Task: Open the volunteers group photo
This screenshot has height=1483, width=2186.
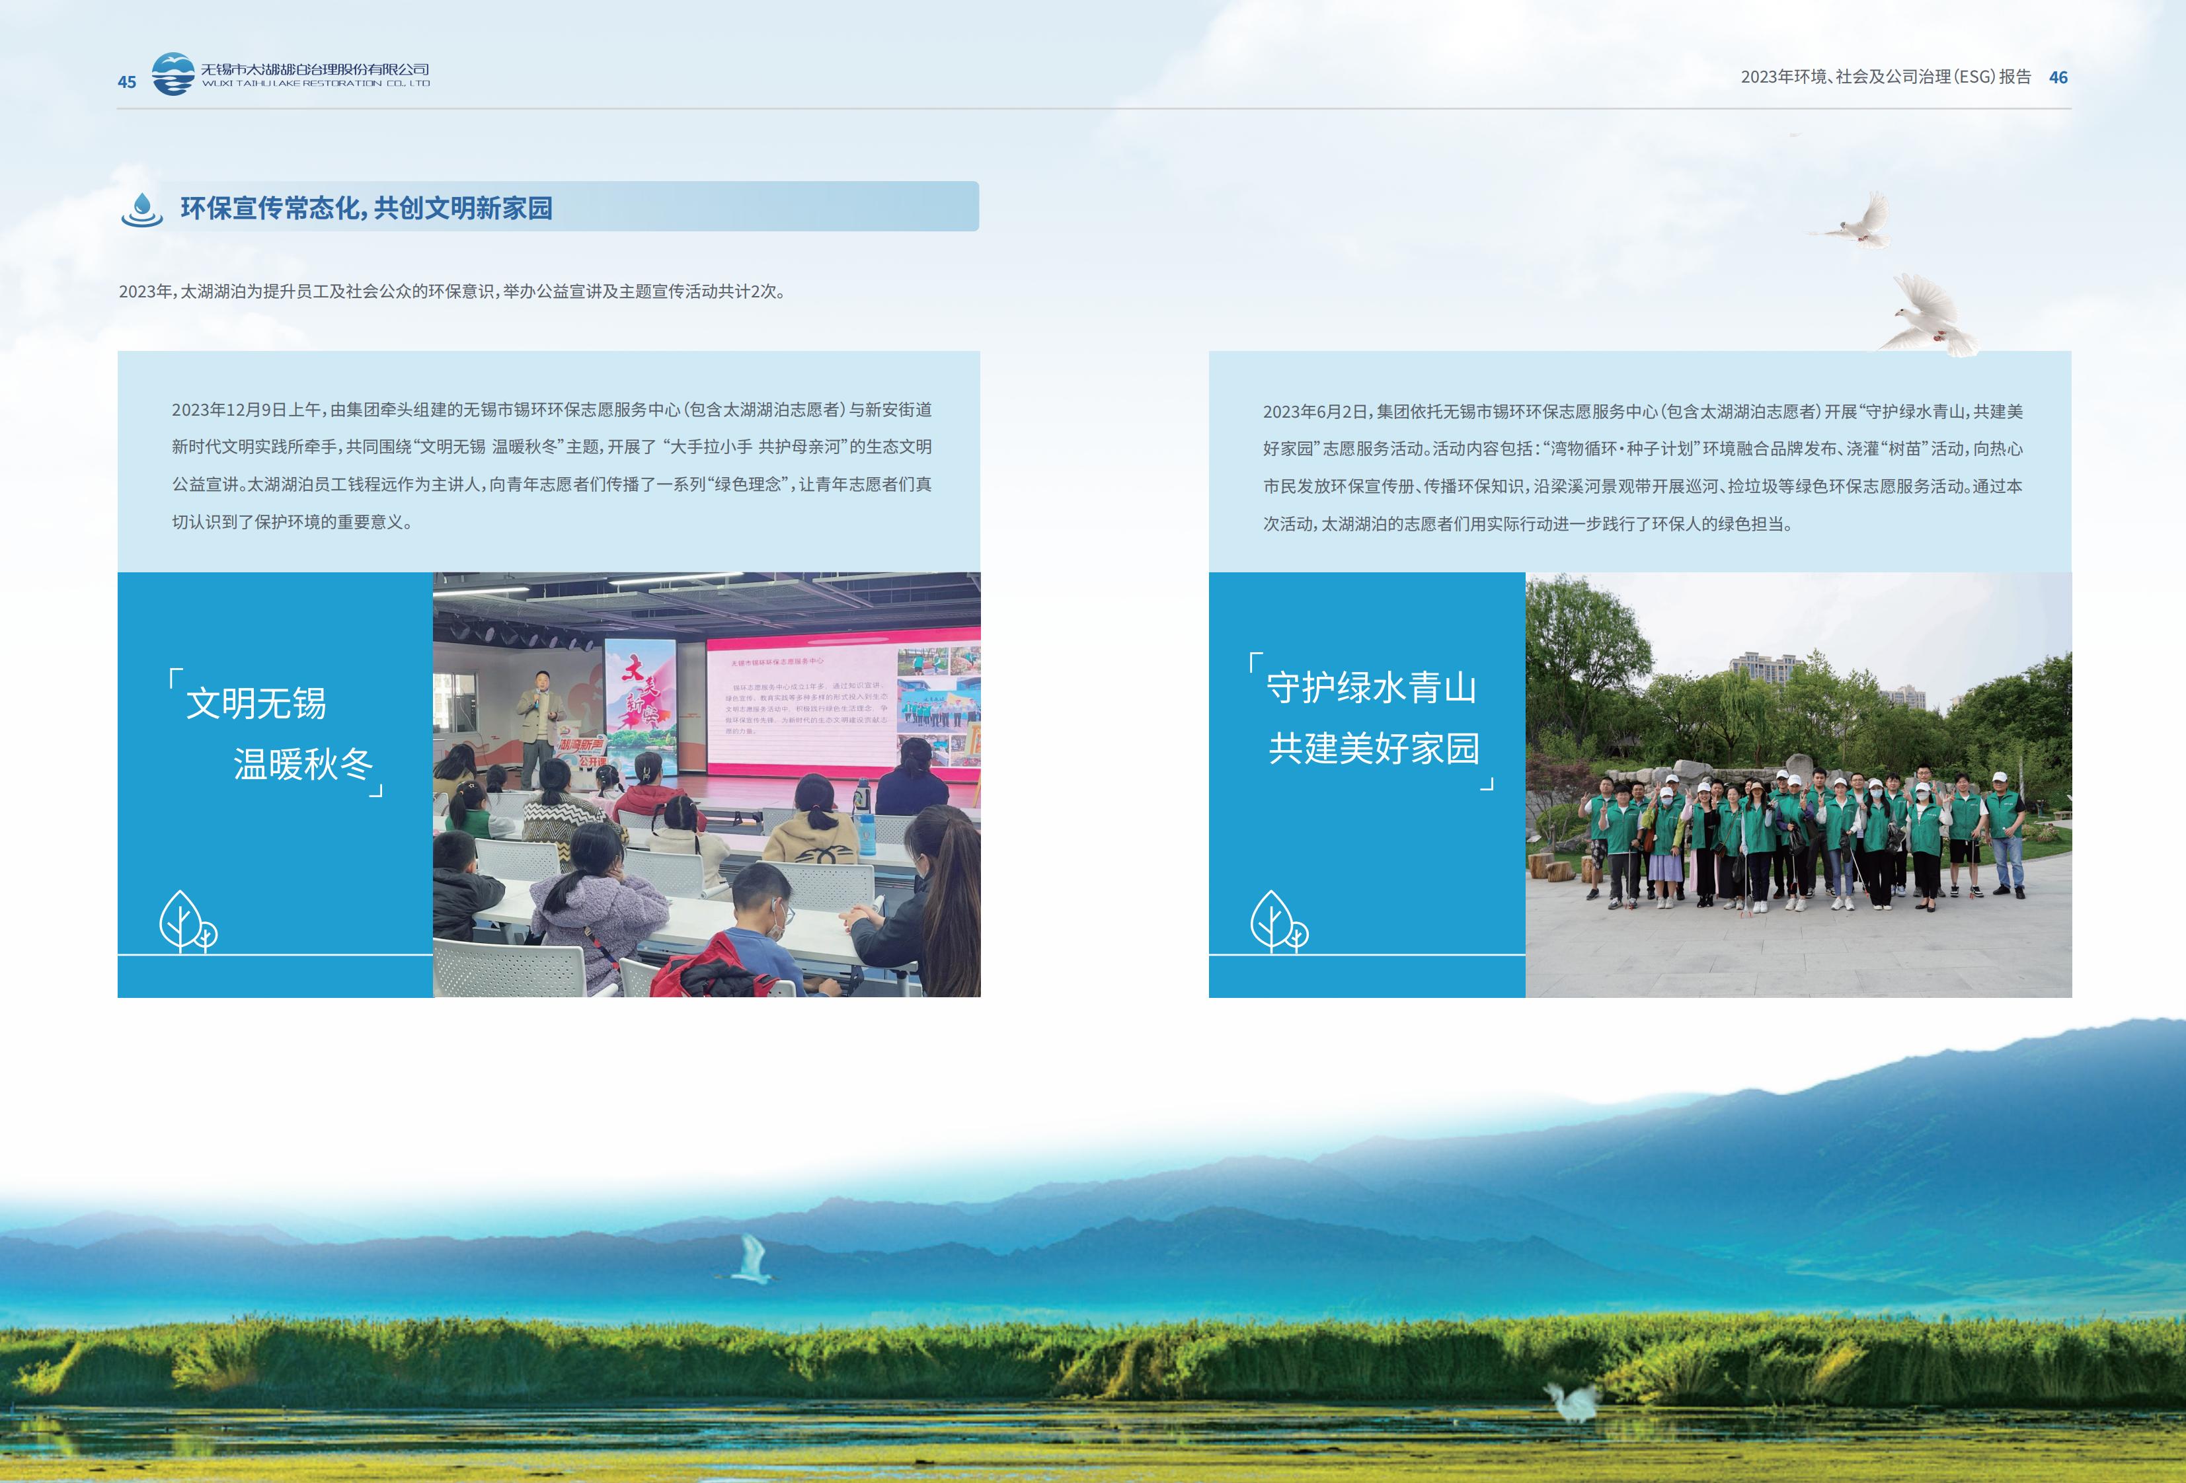Action: coord(1797,784)
